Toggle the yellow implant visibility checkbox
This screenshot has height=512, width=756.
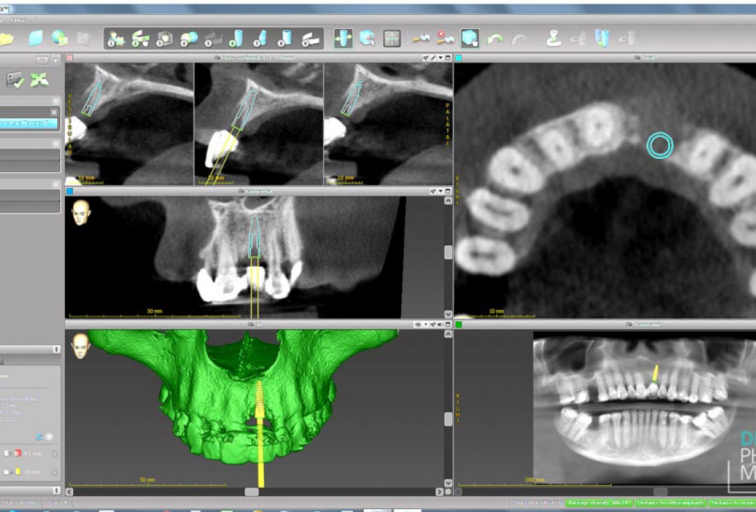click(x=6, y=471)
